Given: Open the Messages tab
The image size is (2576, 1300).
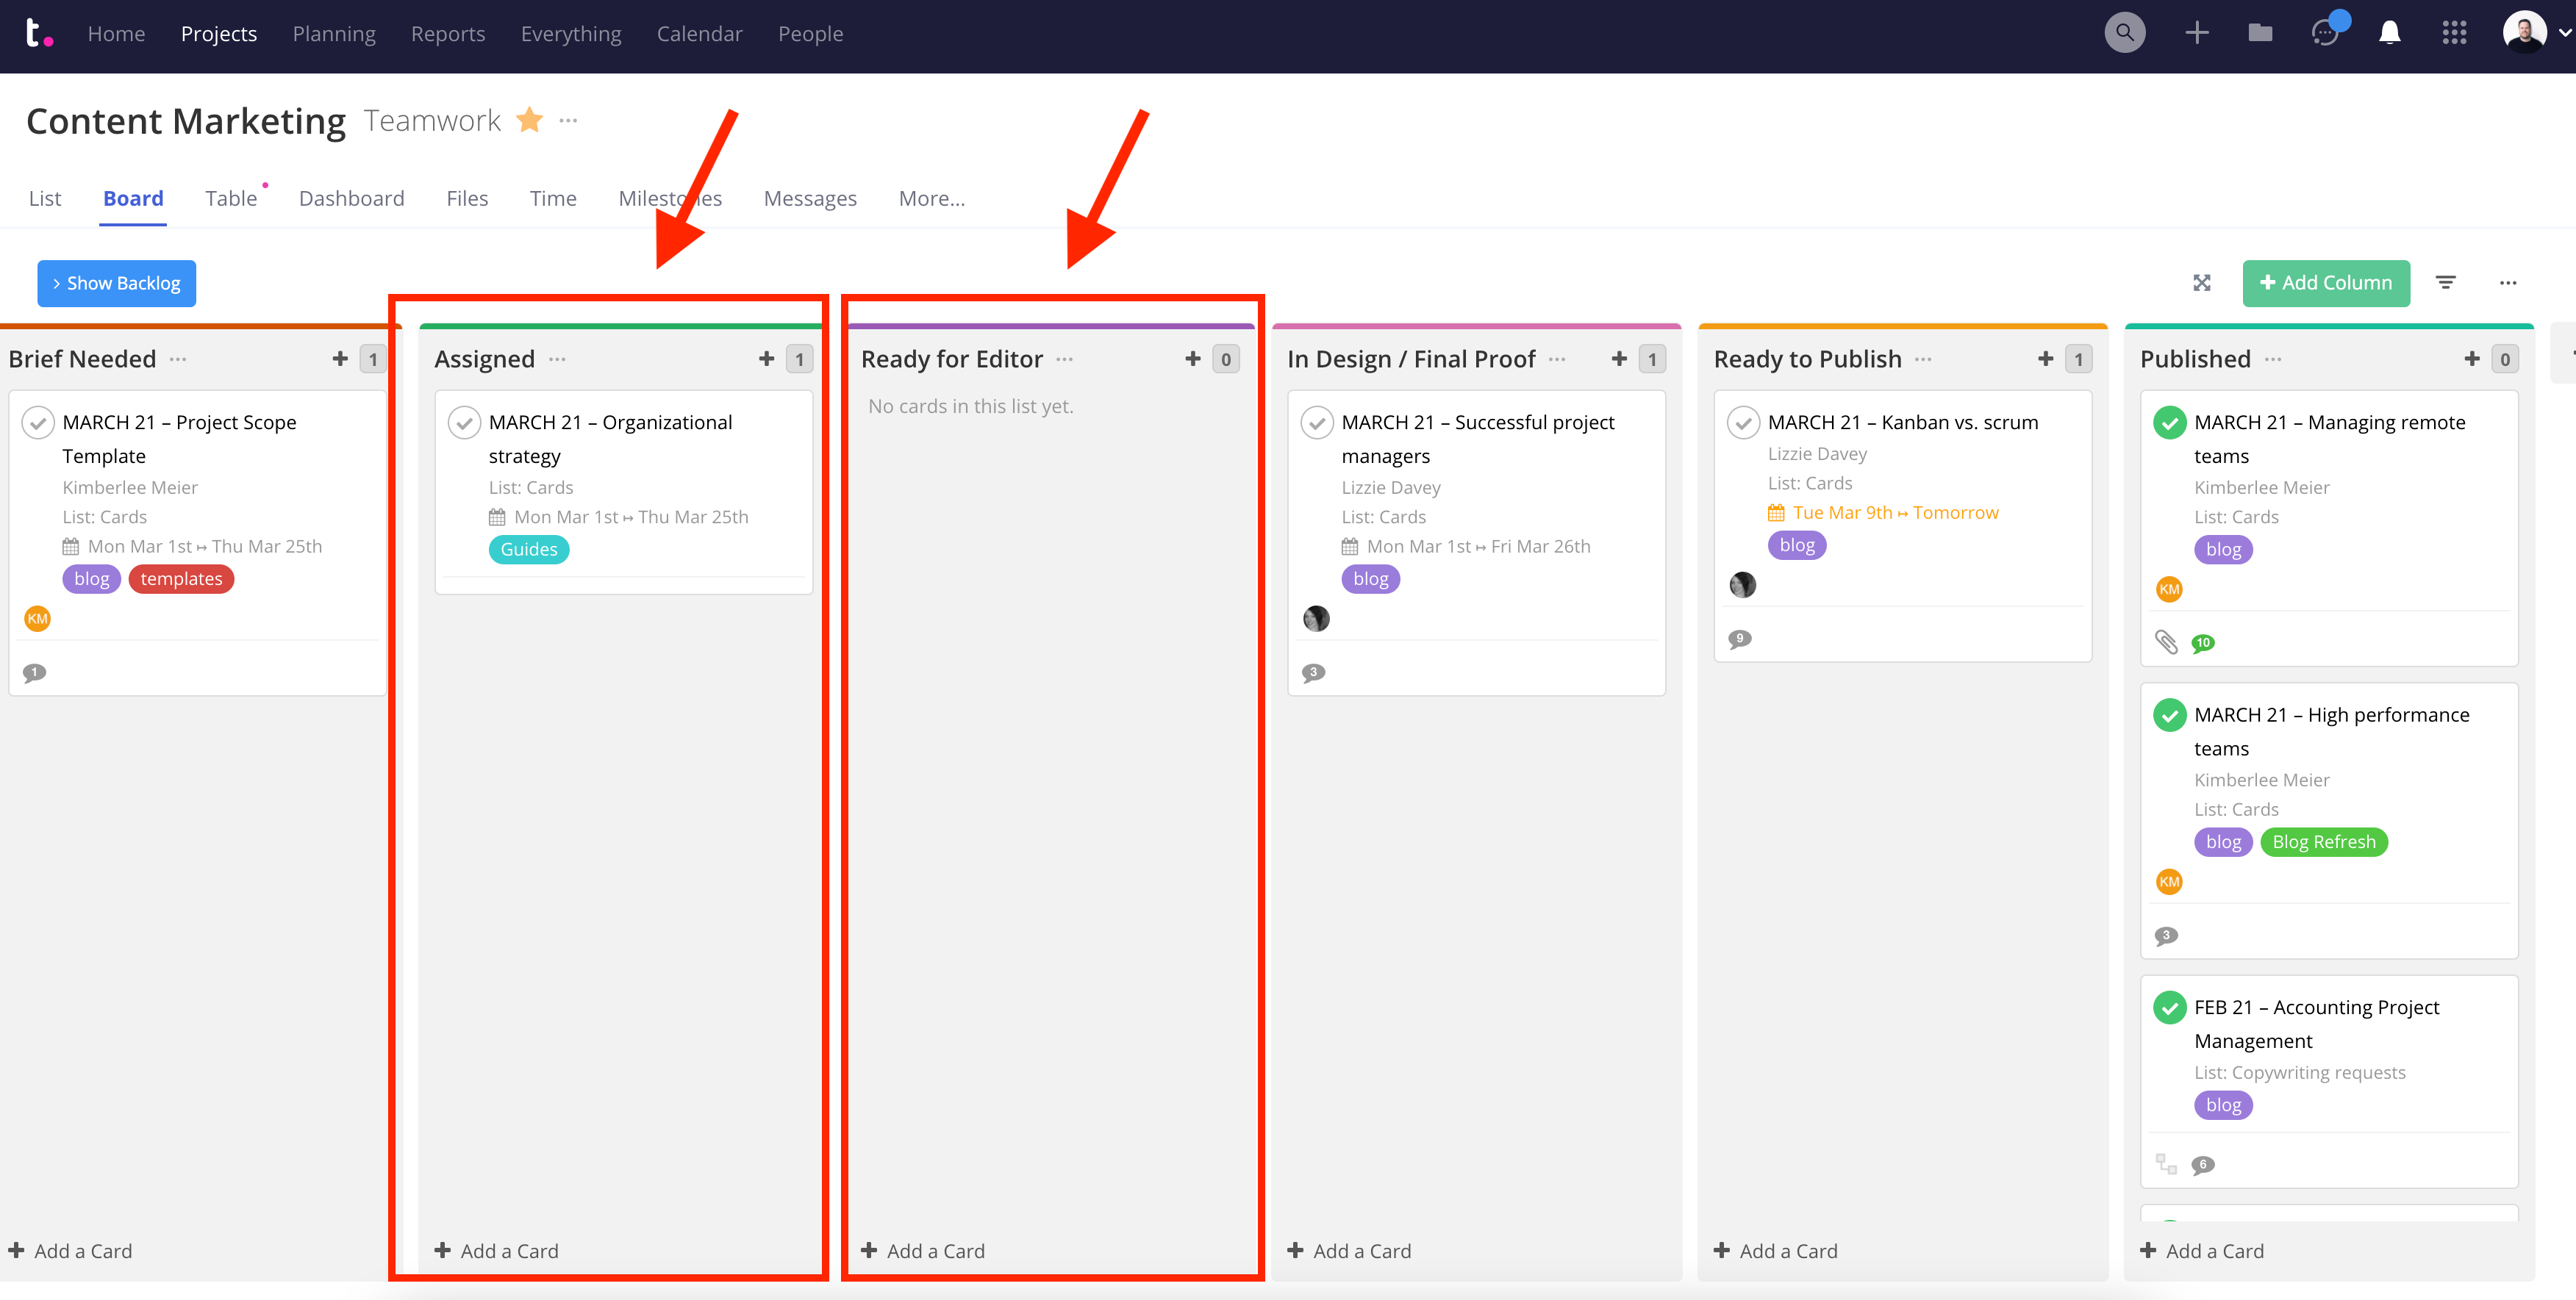Looking at the screenshot, I should pos(810,198).
